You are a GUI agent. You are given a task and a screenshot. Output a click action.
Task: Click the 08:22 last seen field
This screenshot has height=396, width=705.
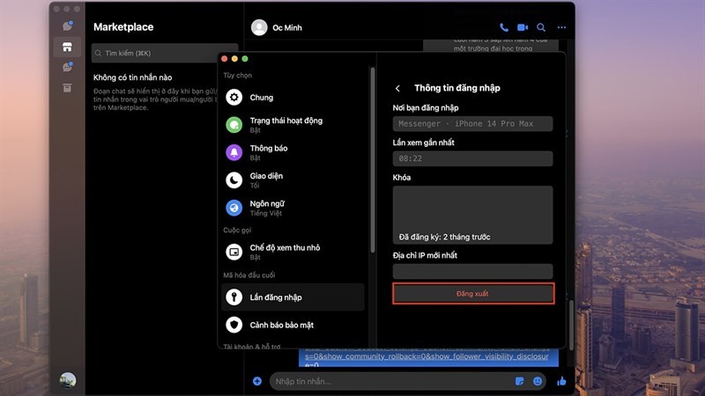click(x=472, y=158)
